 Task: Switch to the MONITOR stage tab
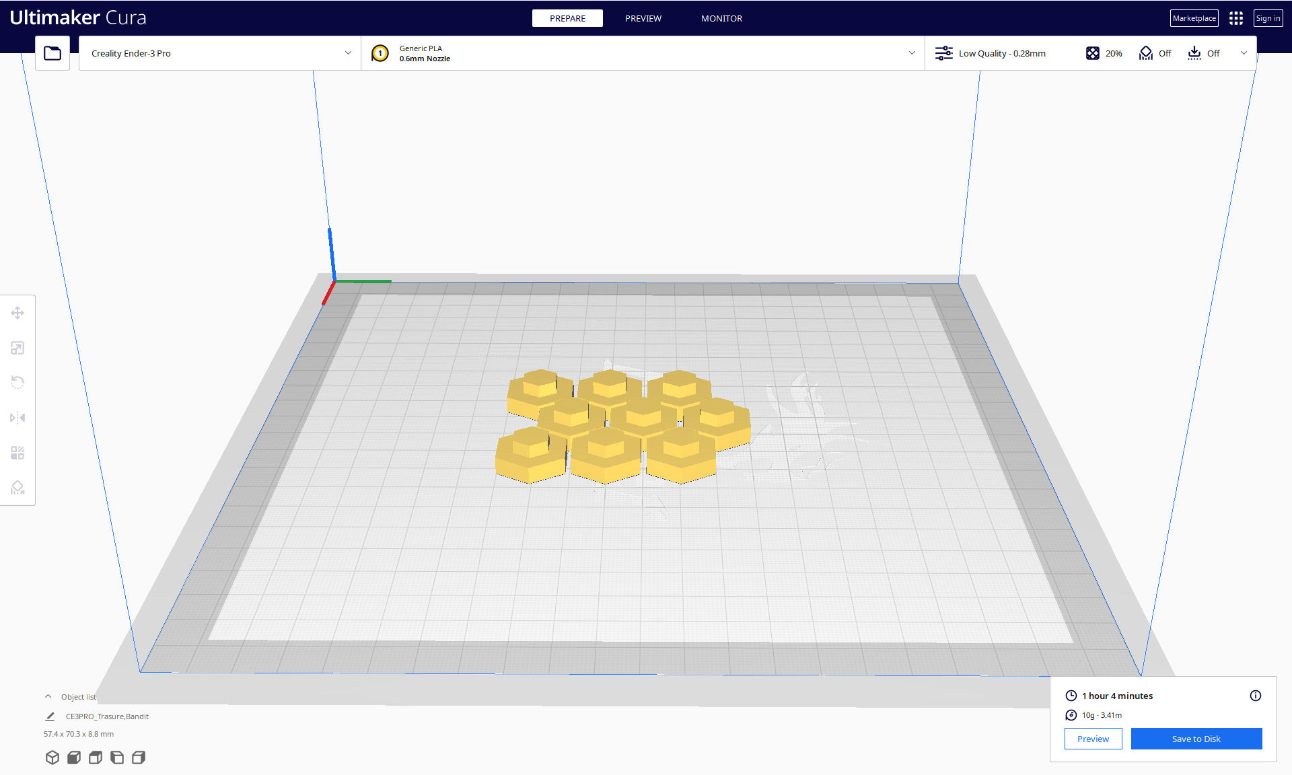[x=721, y=18]
